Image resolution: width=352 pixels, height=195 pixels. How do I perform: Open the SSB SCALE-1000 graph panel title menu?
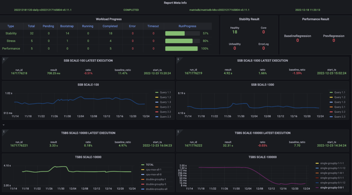262,85
